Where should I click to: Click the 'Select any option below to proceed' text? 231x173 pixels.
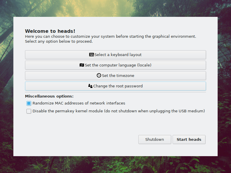tap(59, 41)
